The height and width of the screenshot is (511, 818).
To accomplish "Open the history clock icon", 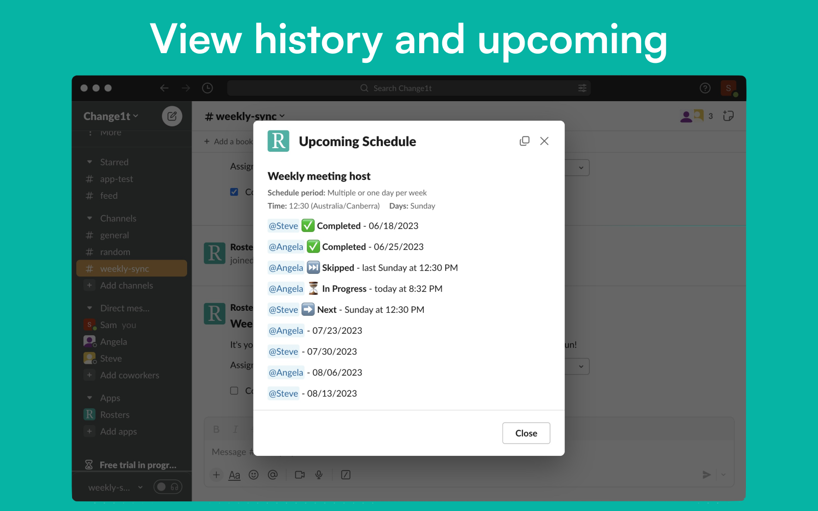I will (x=208, y=88).
